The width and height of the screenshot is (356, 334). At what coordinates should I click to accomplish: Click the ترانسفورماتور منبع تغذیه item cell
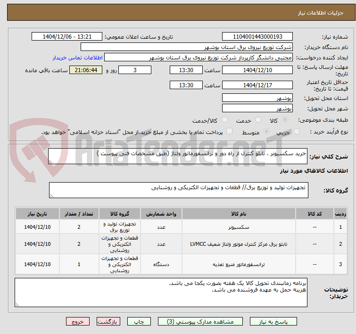point(239,264)
